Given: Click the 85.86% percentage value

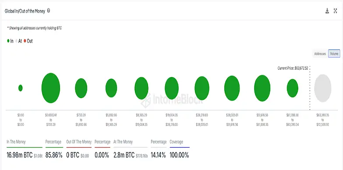Looking at the screenshot, I should [x=54, y=156].
